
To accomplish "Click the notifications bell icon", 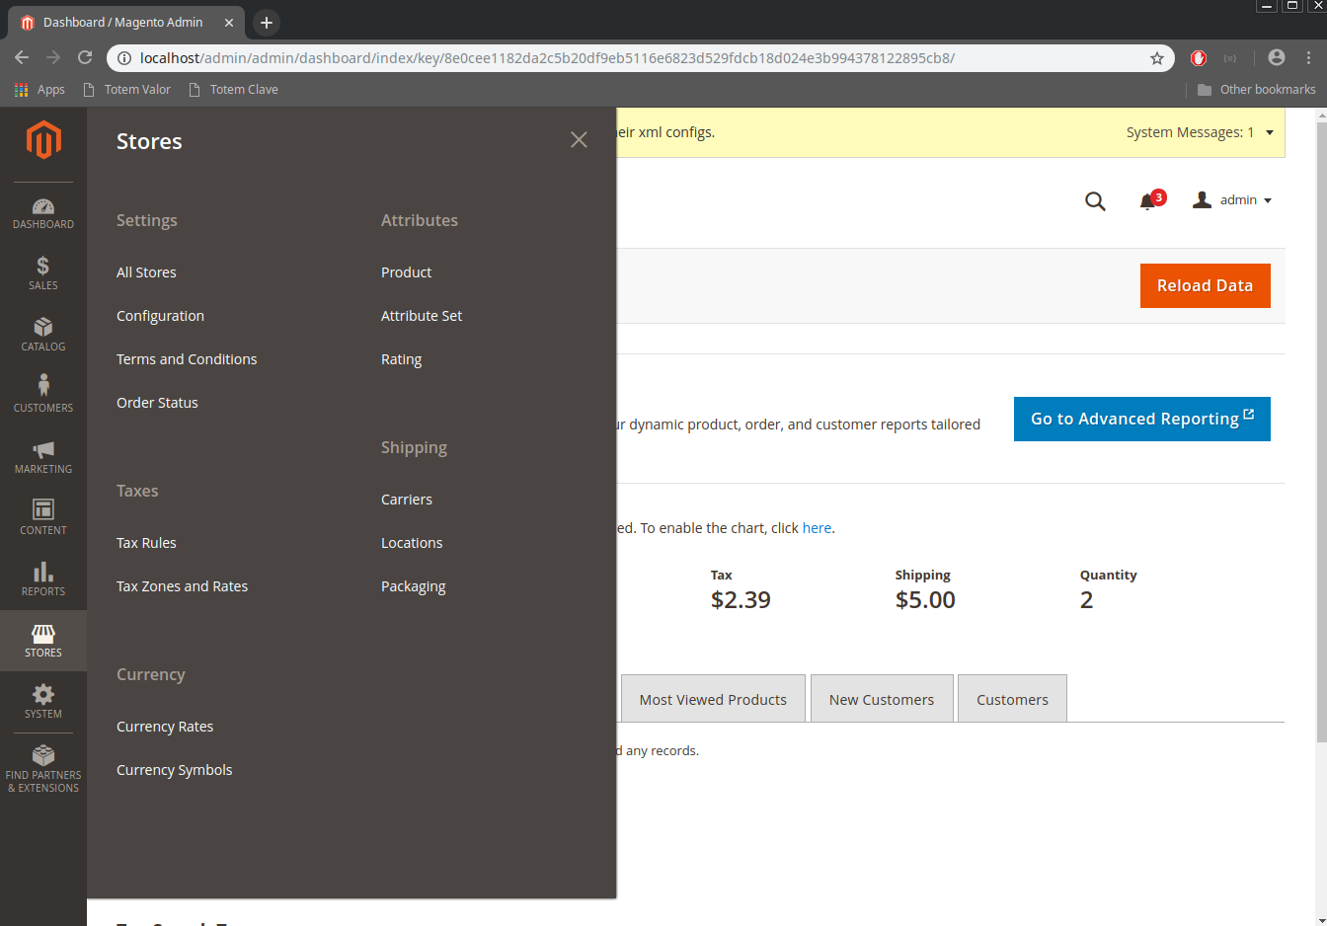I will pyautogui.click(x=1147, y=201).
